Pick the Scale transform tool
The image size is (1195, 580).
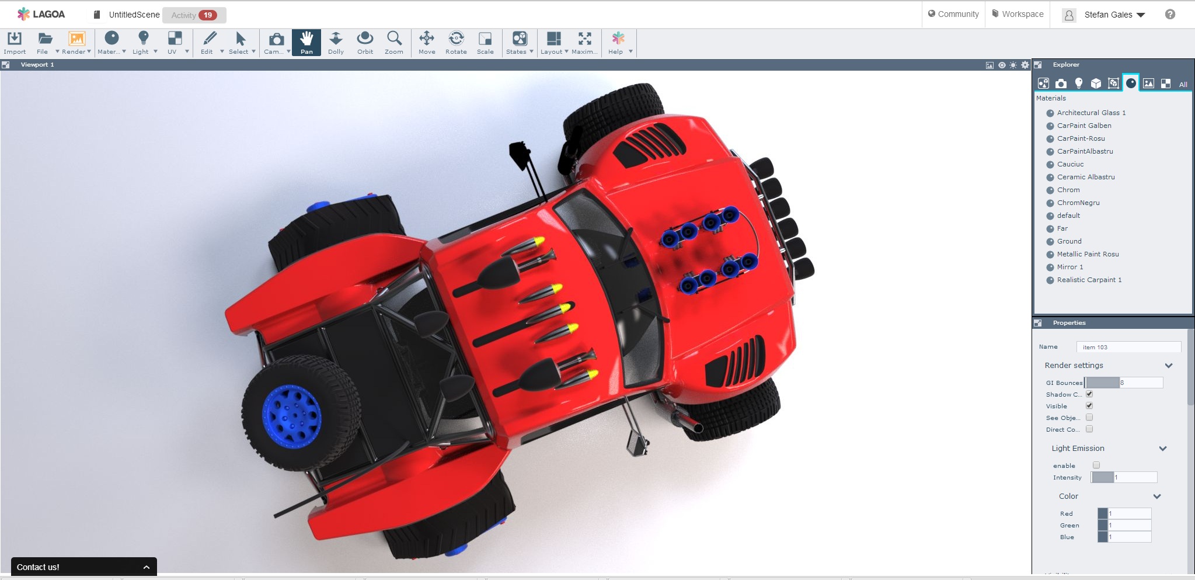click(485, 39)
